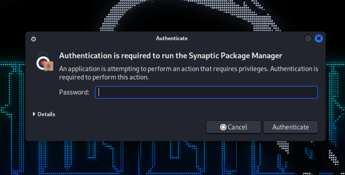Click the Password input field
Viewport: 345px width, 175px height.
(206, 92)
